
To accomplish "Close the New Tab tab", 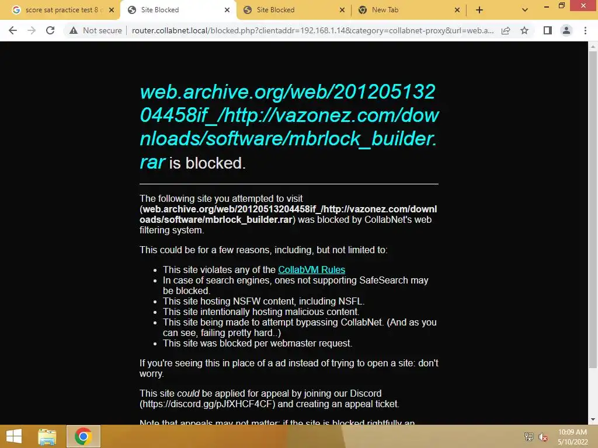I will tap(457, 10).
